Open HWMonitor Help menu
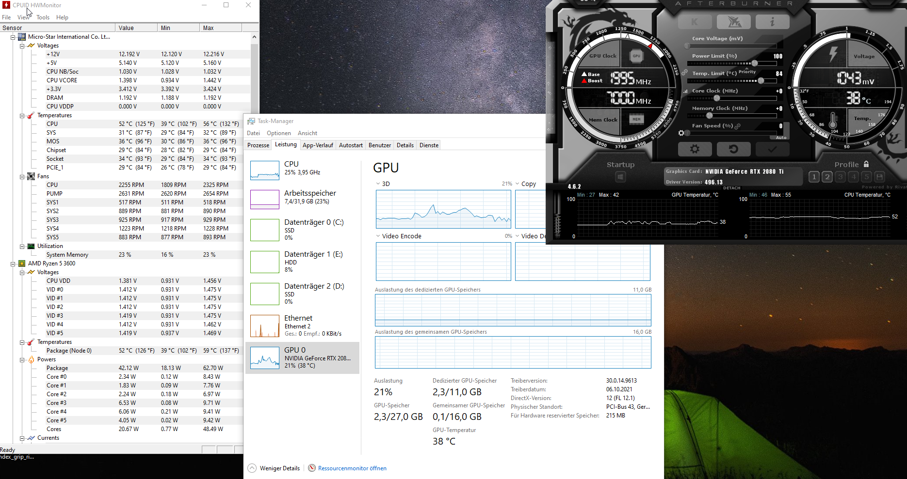 (62, 17)
